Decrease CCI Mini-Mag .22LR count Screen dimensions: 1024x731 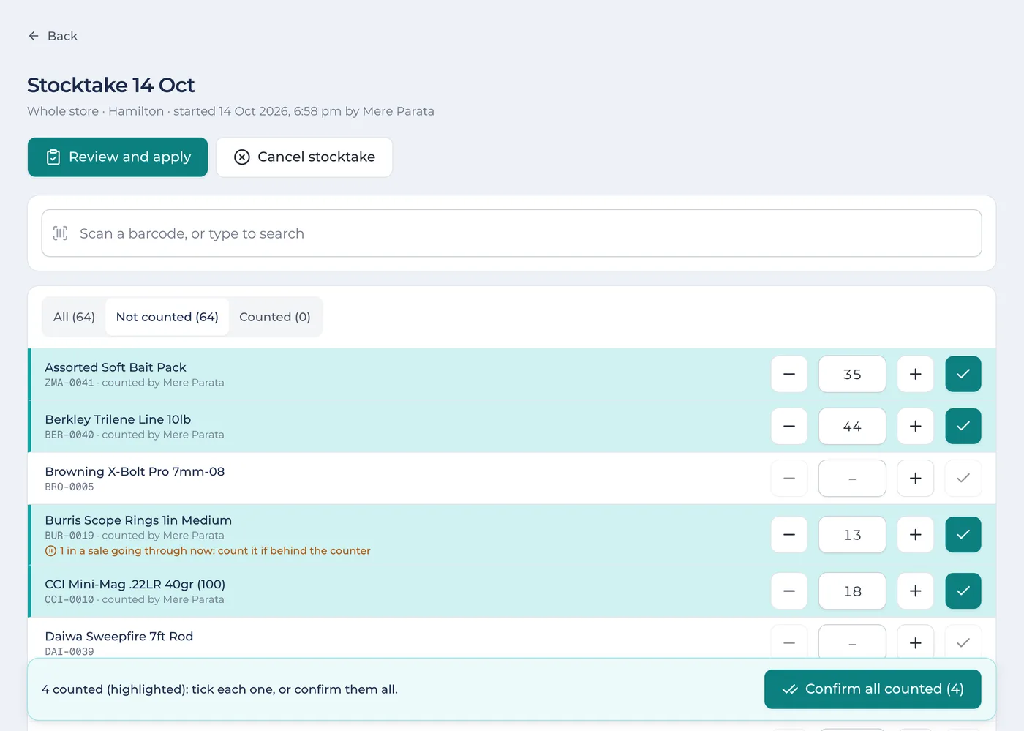pos(789,591)
